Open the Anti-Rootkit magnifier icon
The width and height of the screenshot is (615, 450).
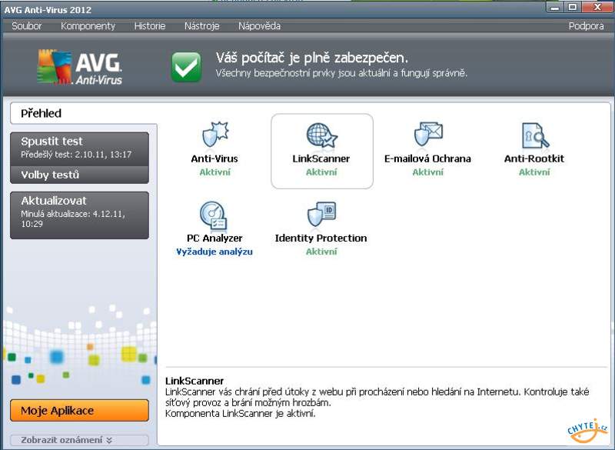coord(534,135)
